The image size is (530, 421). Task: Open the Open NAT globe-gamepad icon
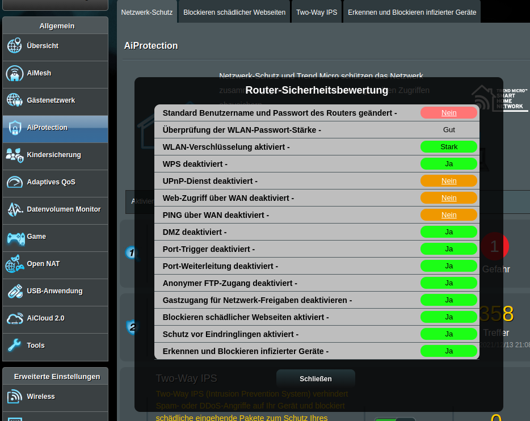(15, 264)
